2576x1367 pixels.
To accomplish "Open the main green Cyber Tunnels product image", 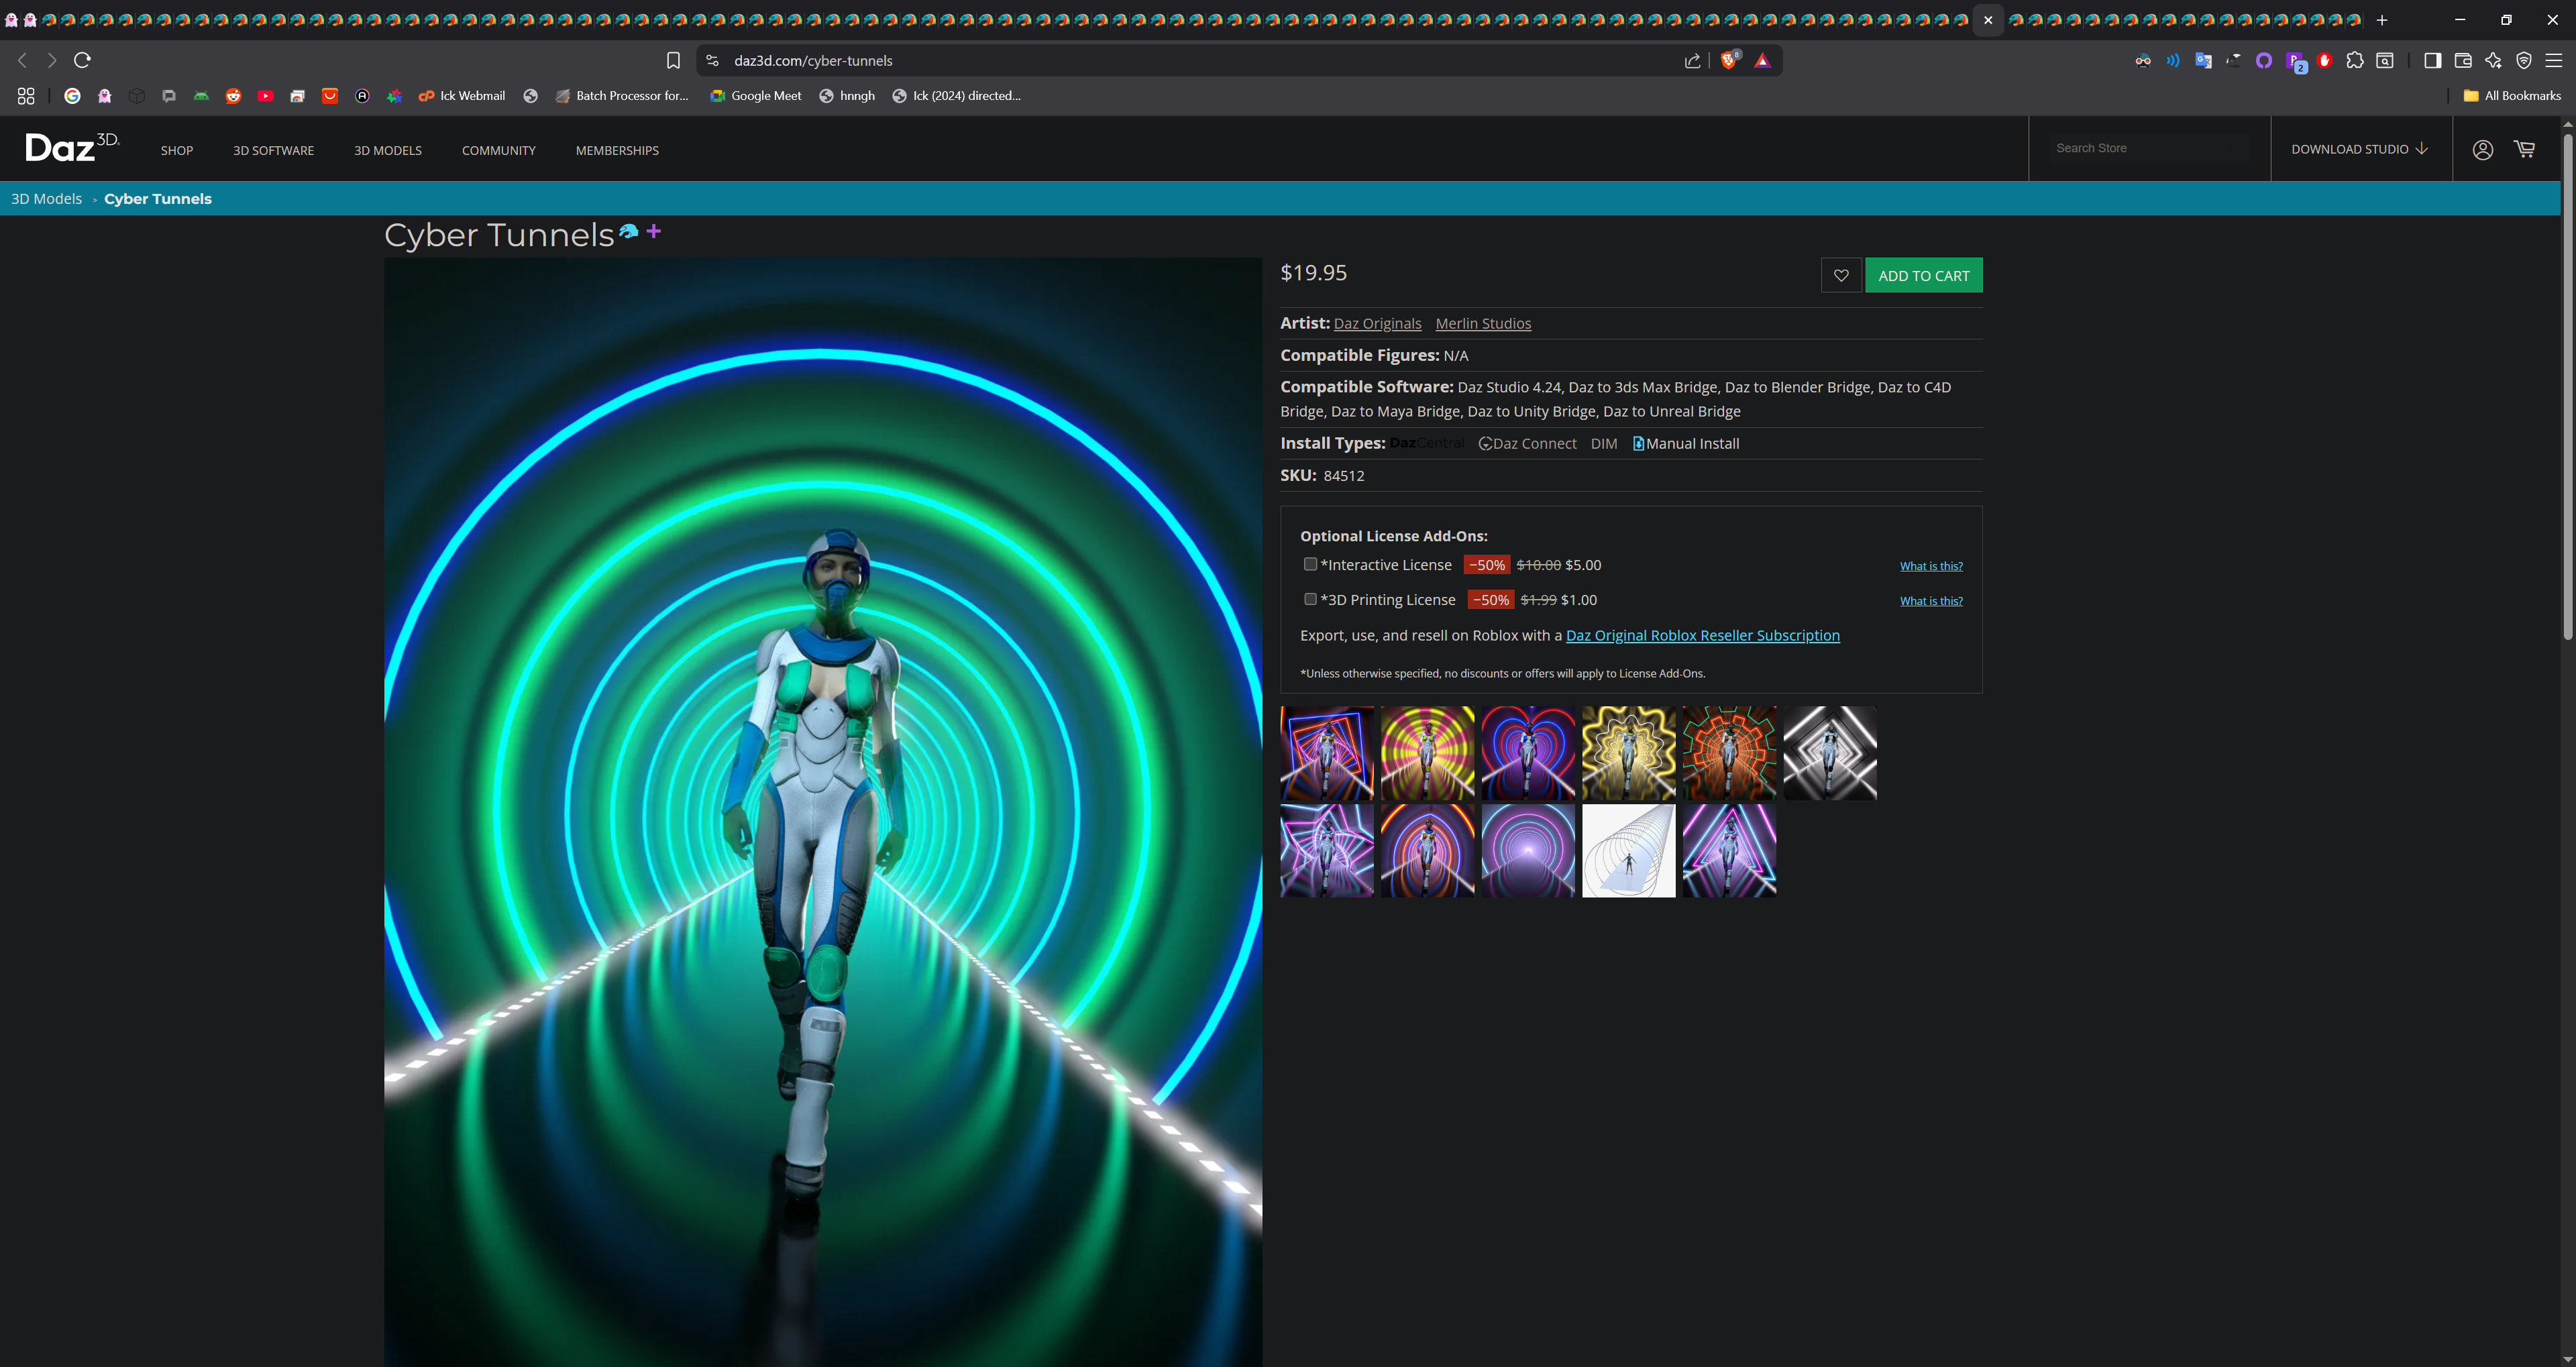I will pyautogui.click(x=822, y=812).
